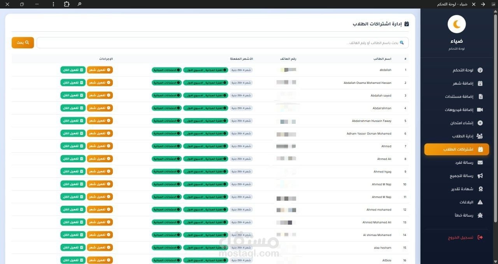Viewport: 498px width, 264px height.
Task: Click تفعيل الكل for Abdallah sayed
Action: (73, 95)
